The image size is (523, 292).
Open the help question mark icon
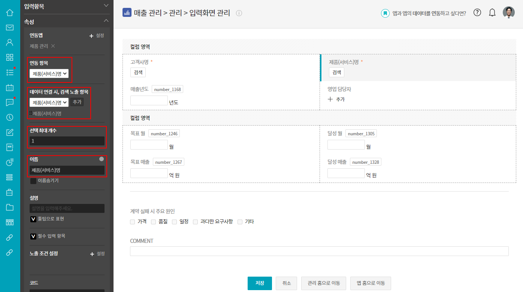477,13
